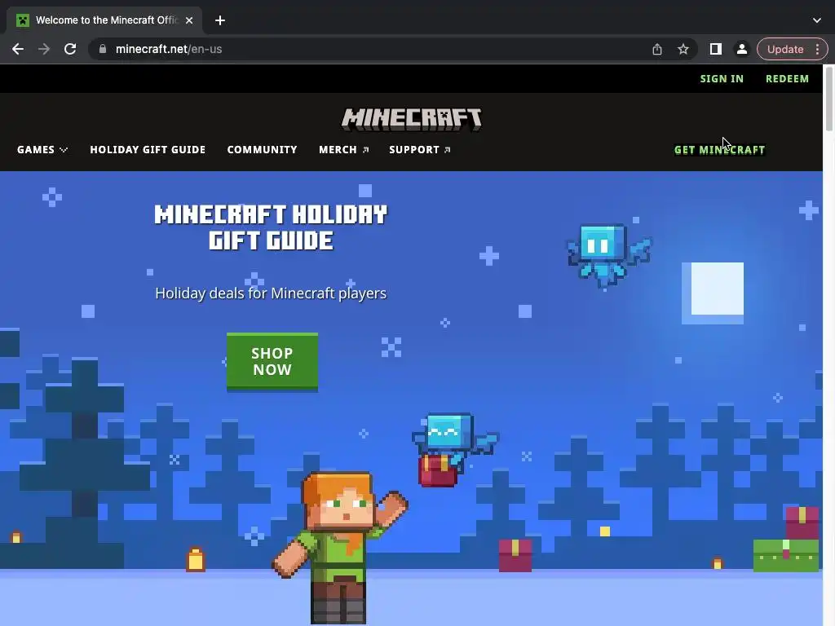Open the Support external link
The width and height of the screenshot is (835, 626).
420,150
